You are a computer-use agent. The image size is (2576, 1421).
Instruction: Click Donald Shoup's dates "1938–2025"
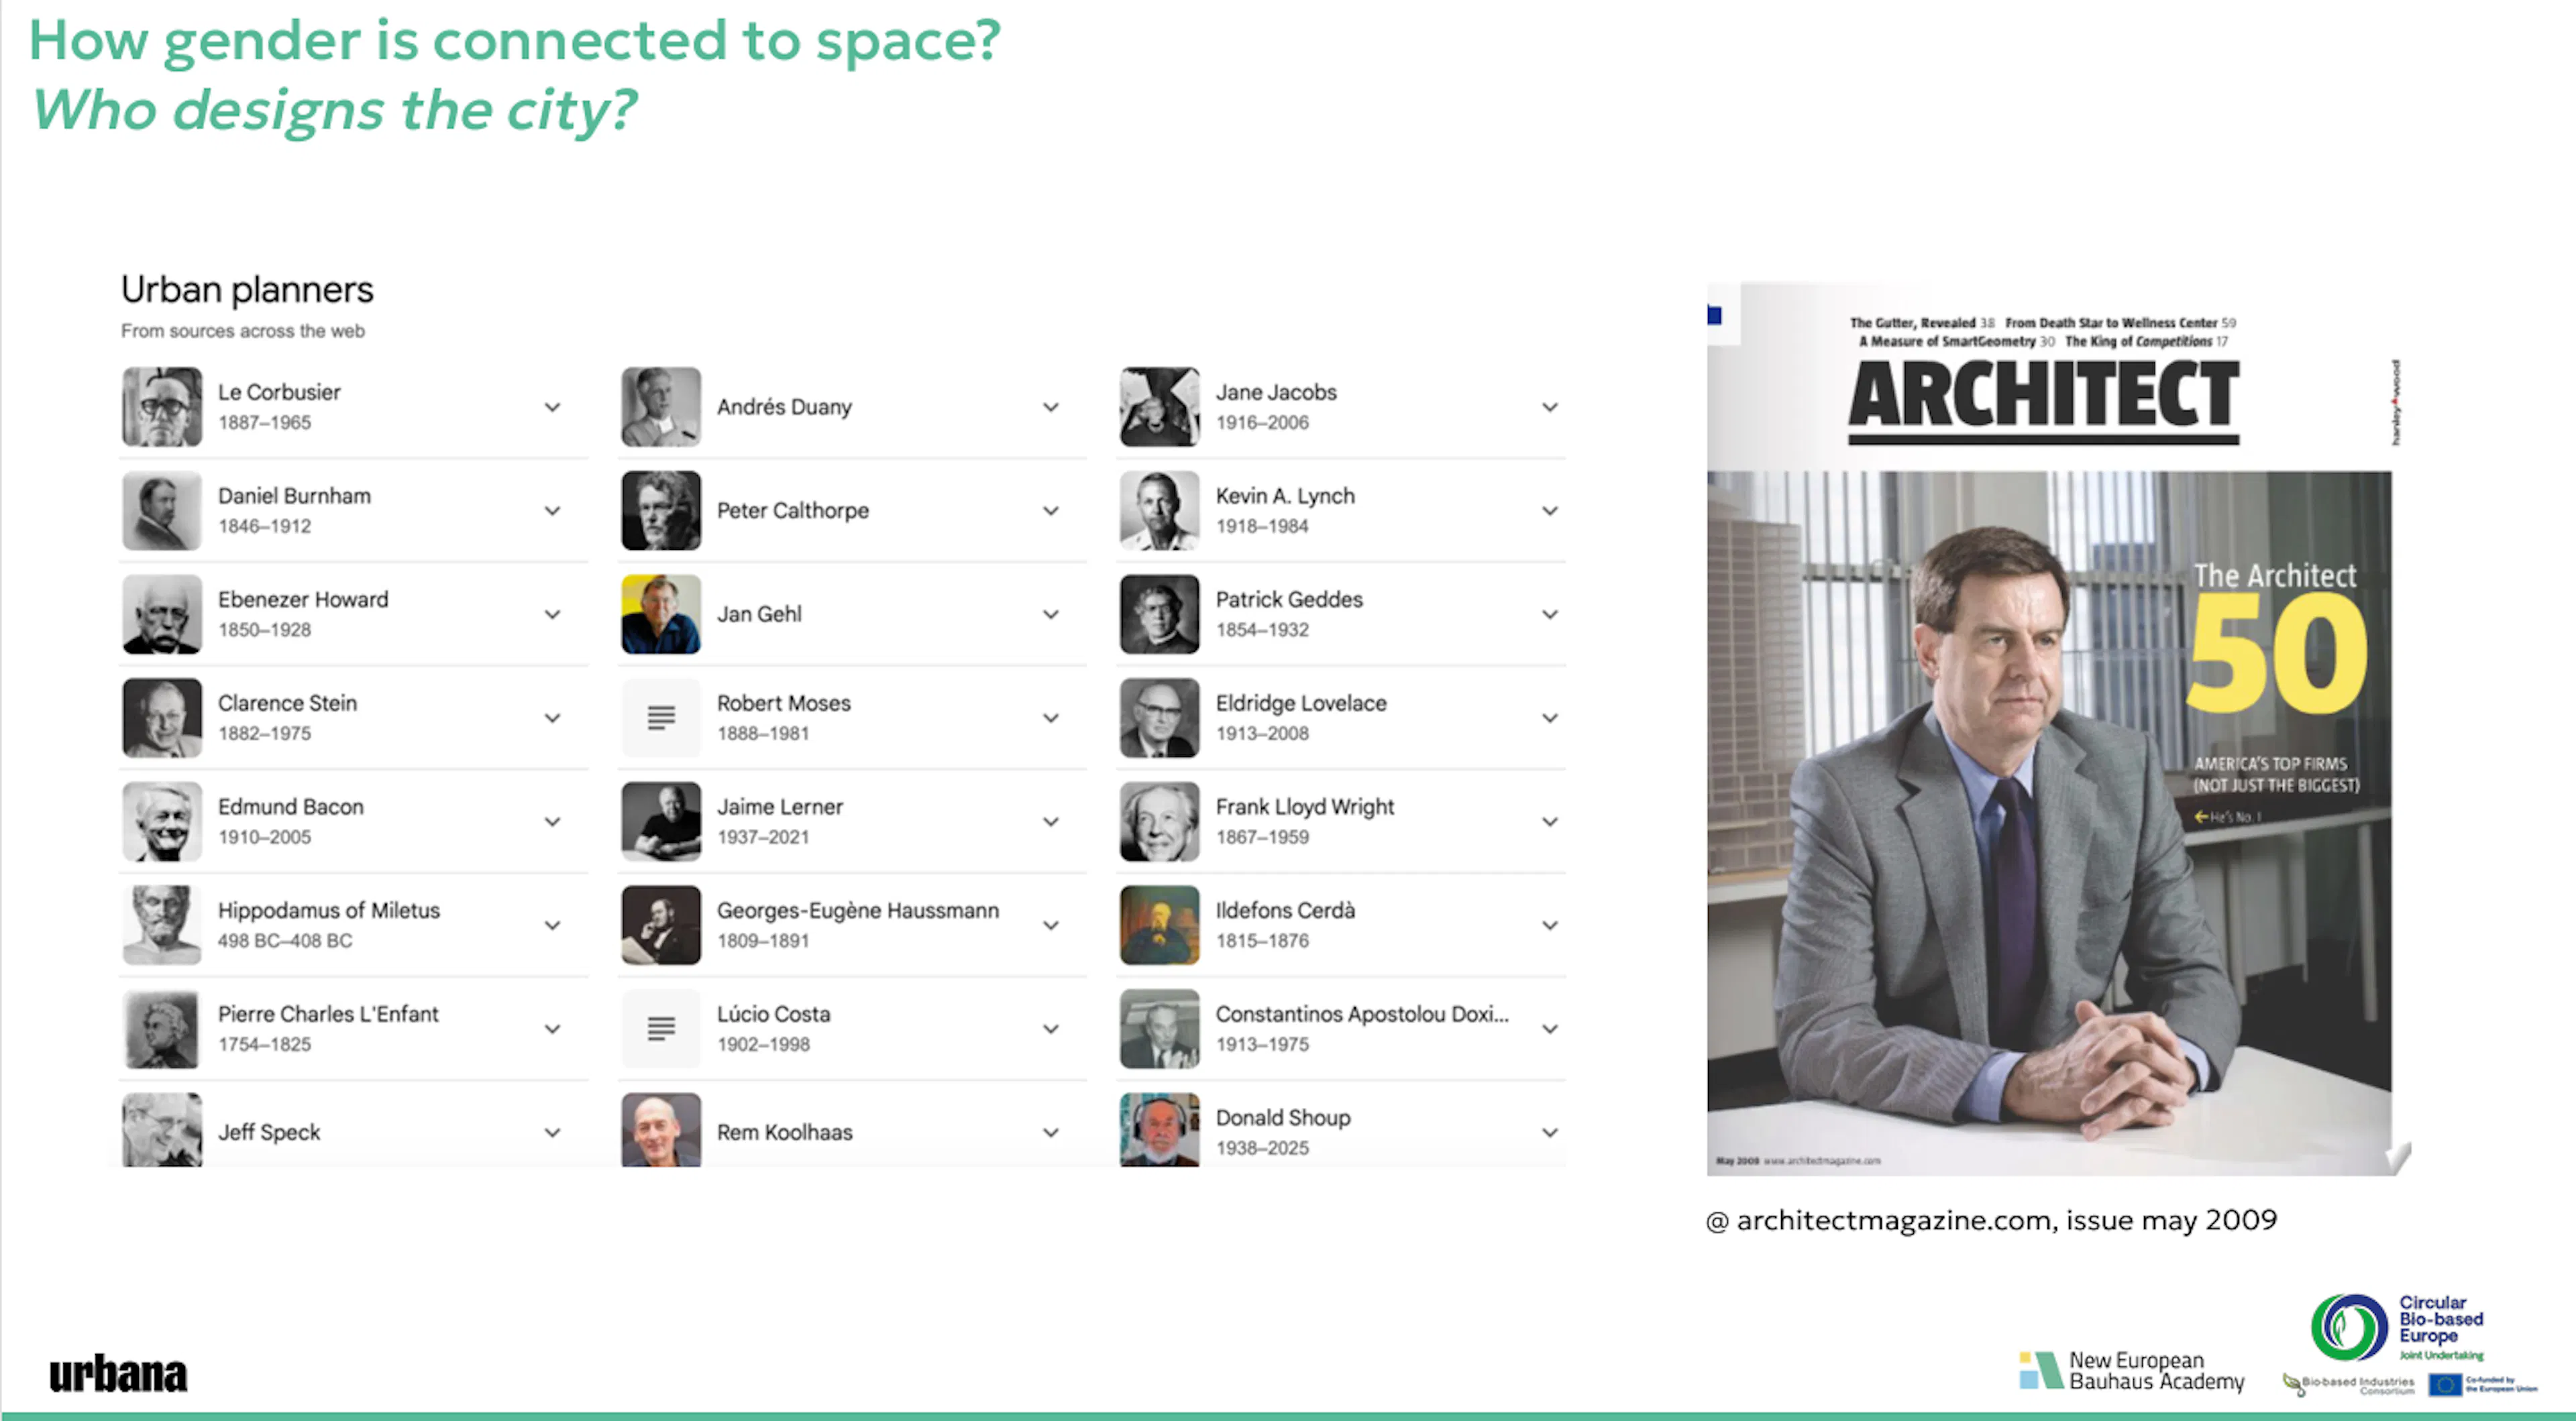point(1262,1148)
